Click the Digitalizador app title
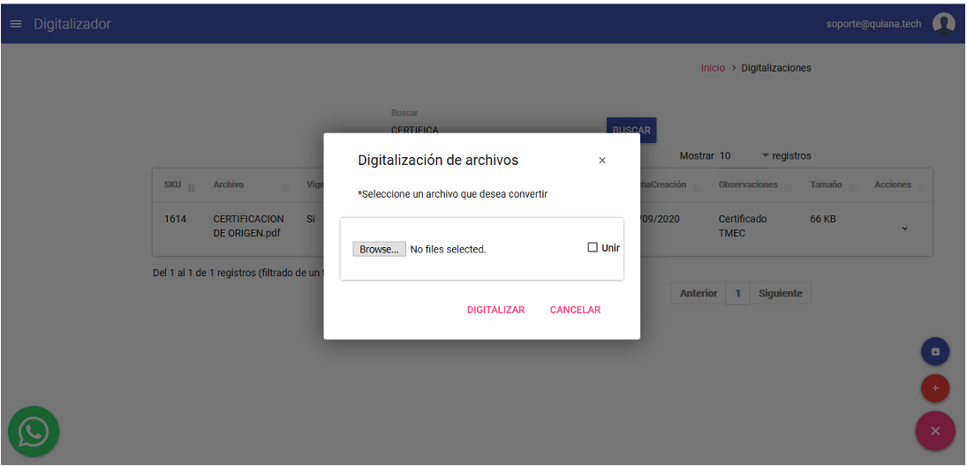Image resolution: width=967 pixels, height=466 pixels. 72,24
